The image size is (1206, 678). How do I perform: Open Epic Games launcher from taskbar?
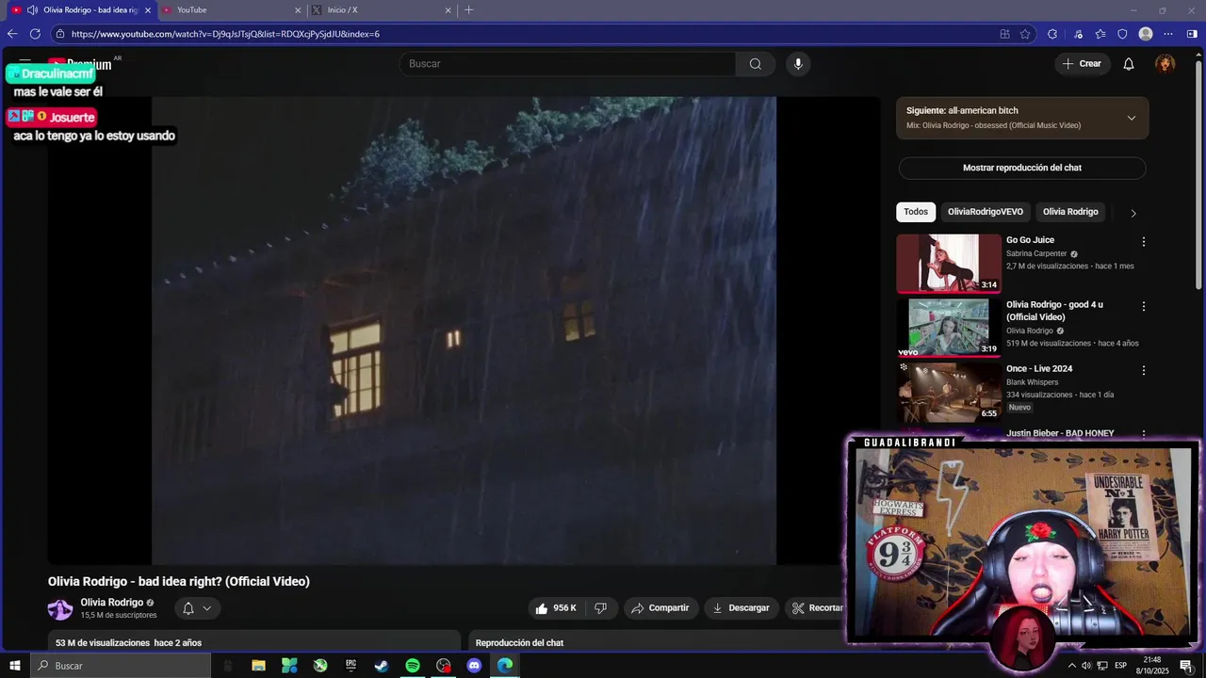(x=350, y=666)
